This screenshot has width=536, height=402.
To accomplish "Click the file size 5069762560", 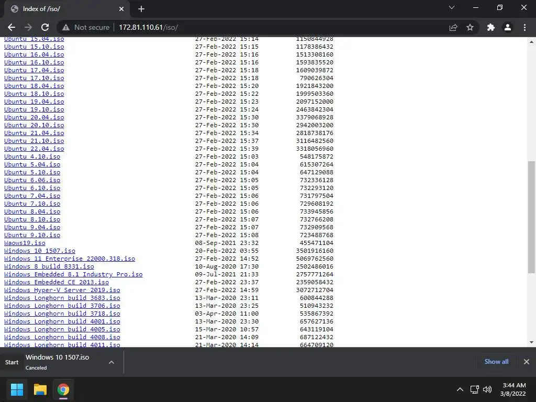I will 315,259.
